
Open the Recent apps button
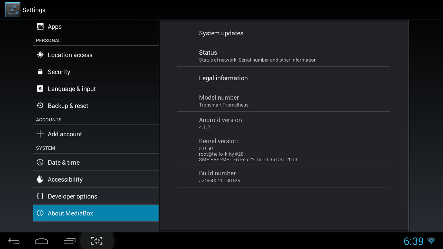point(69,241)
